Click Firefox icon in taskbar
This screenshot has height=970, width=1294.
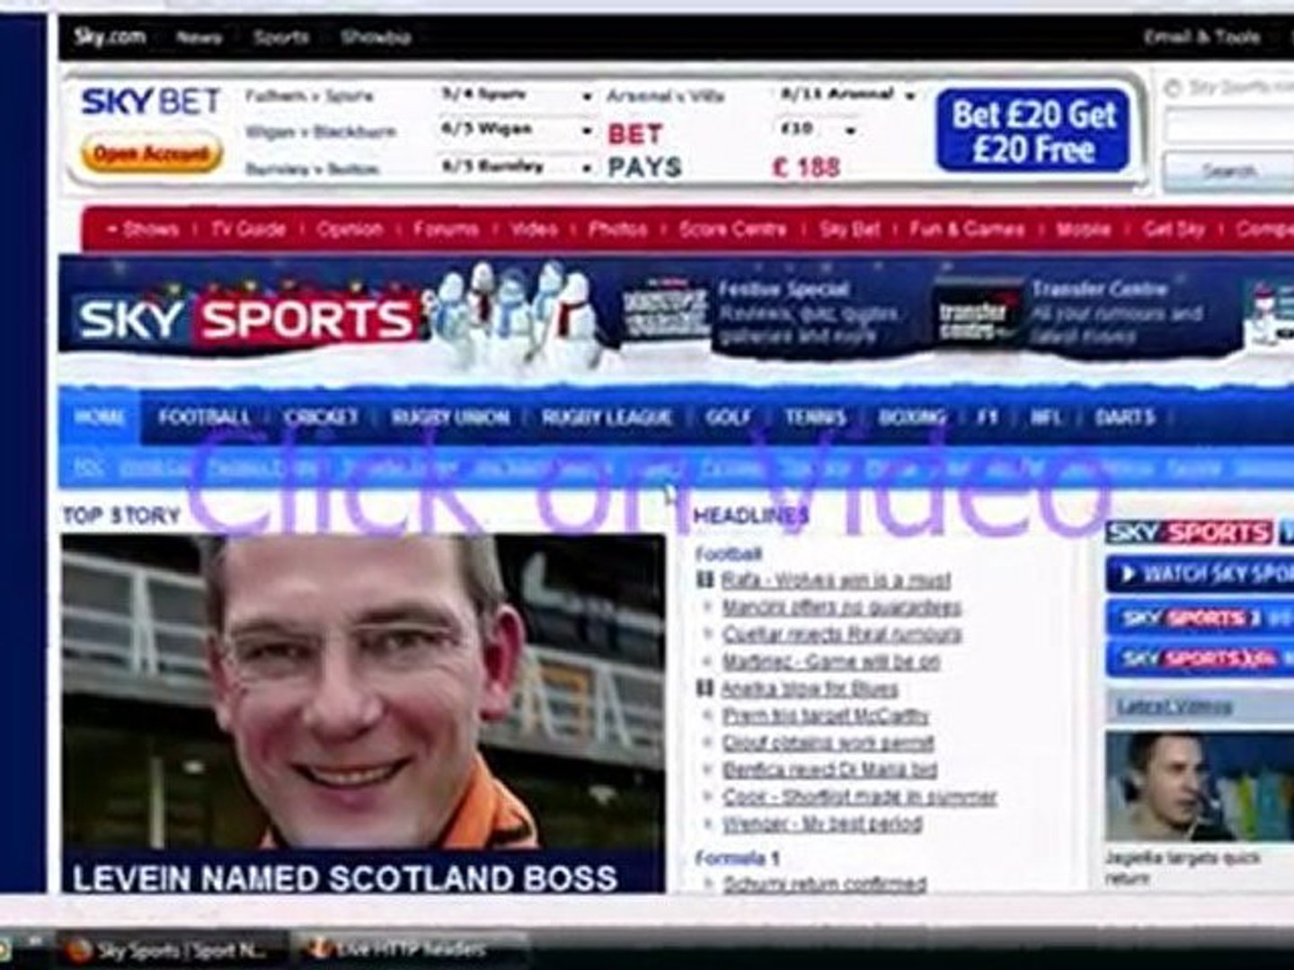[x=78, y=950]
